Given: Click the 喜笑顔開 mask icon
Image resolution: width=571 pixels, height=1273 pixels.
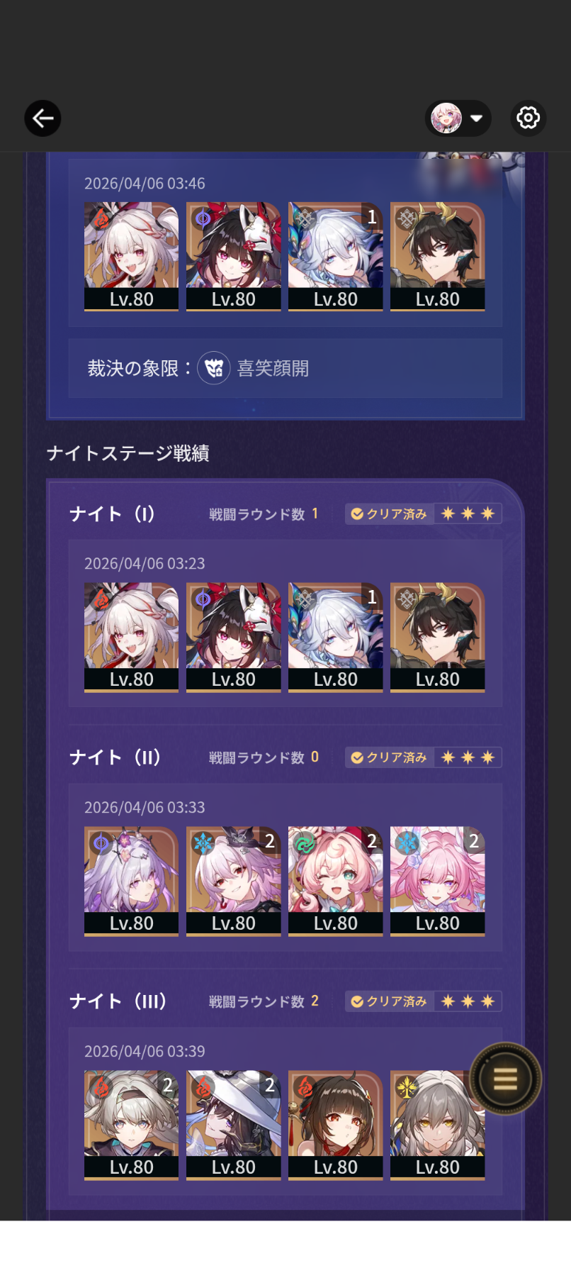Looking at the screenshot, I should (213, 368).
